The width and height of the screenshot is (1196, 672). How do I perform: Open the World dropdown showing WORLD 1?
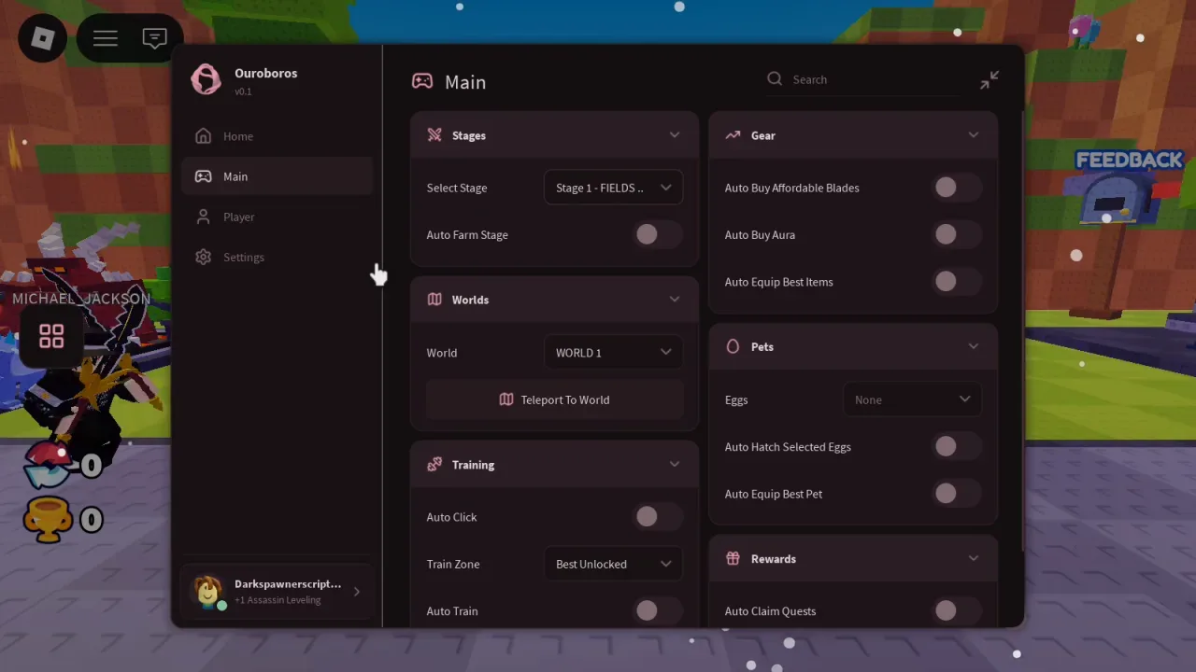click(613, 353)
